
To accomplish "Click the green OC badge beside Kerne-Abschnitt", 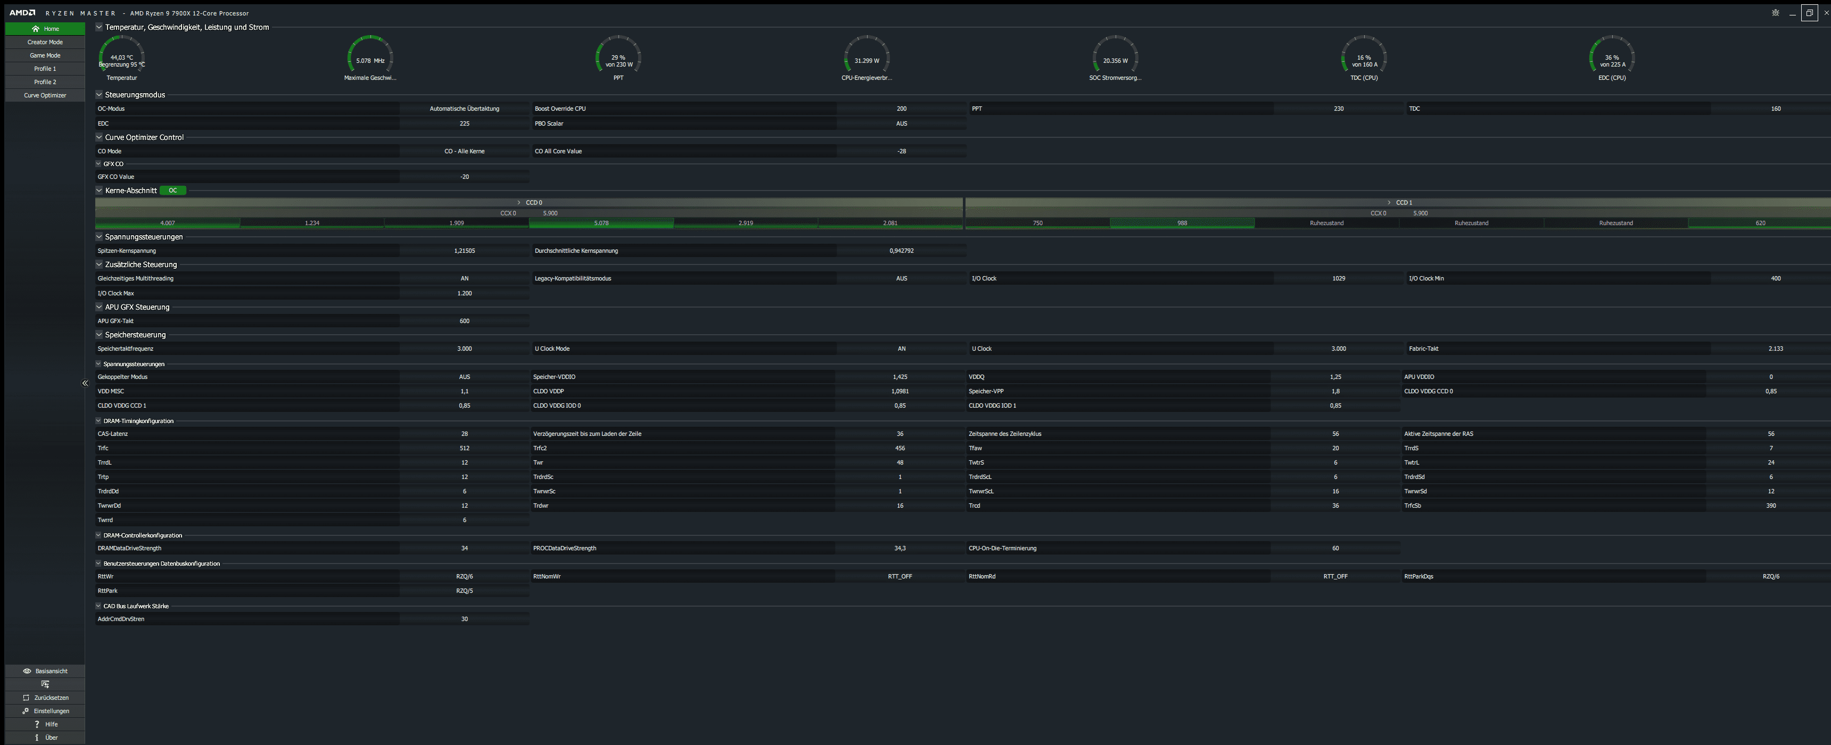I will pyautogui.click(x=173, y=191).
